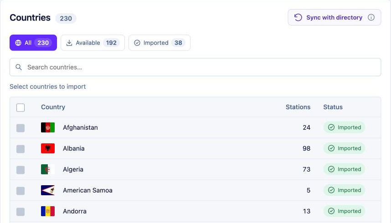
Task: Click Albania's Imported status badge
Action: tap(345, 148)
